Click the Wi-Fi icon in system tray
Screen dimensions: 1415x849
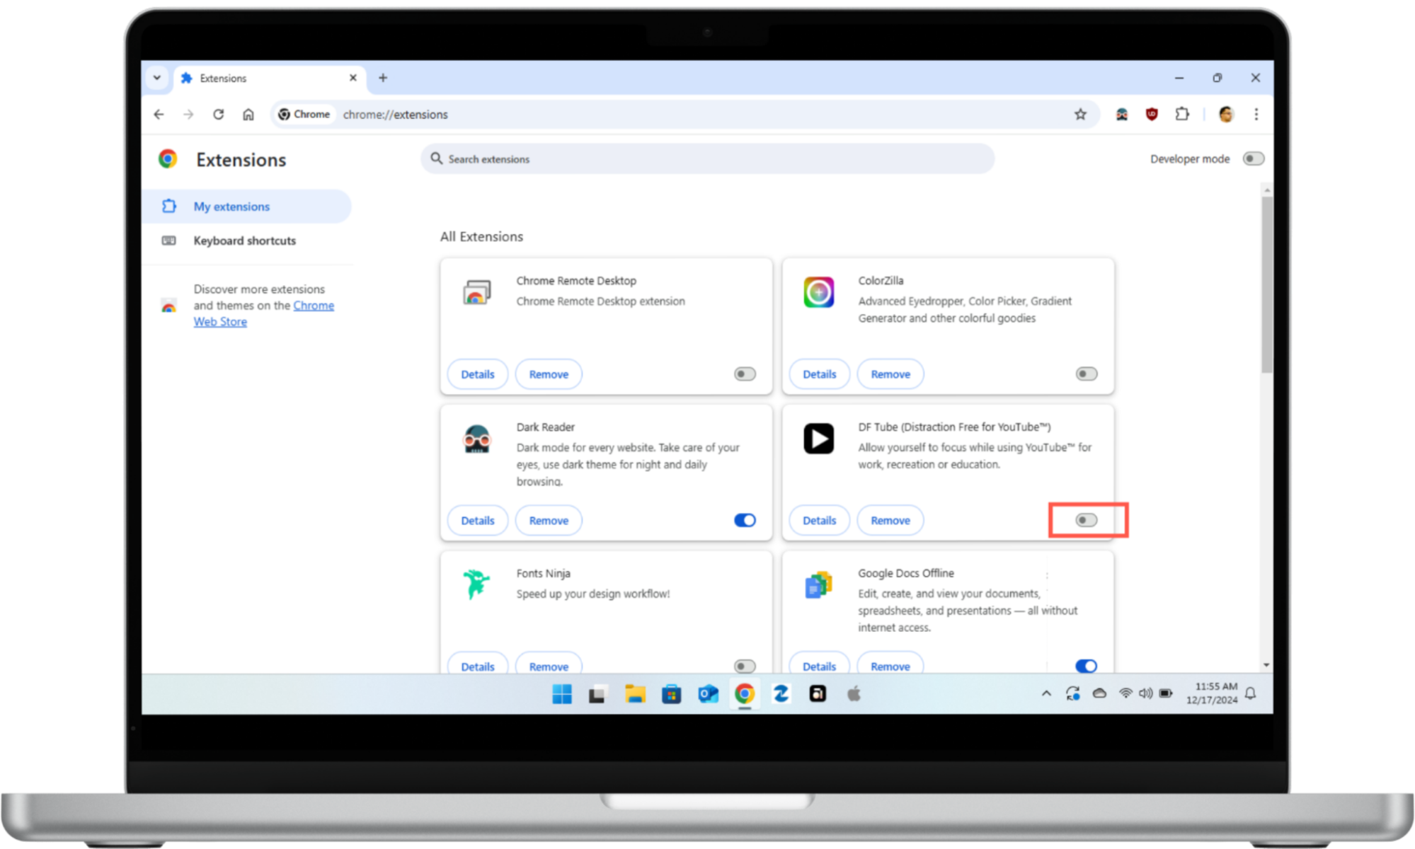tap(1125, 693)
